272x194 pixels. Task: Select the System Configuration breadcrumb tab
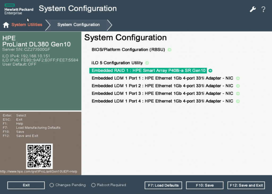pos(78,25)
